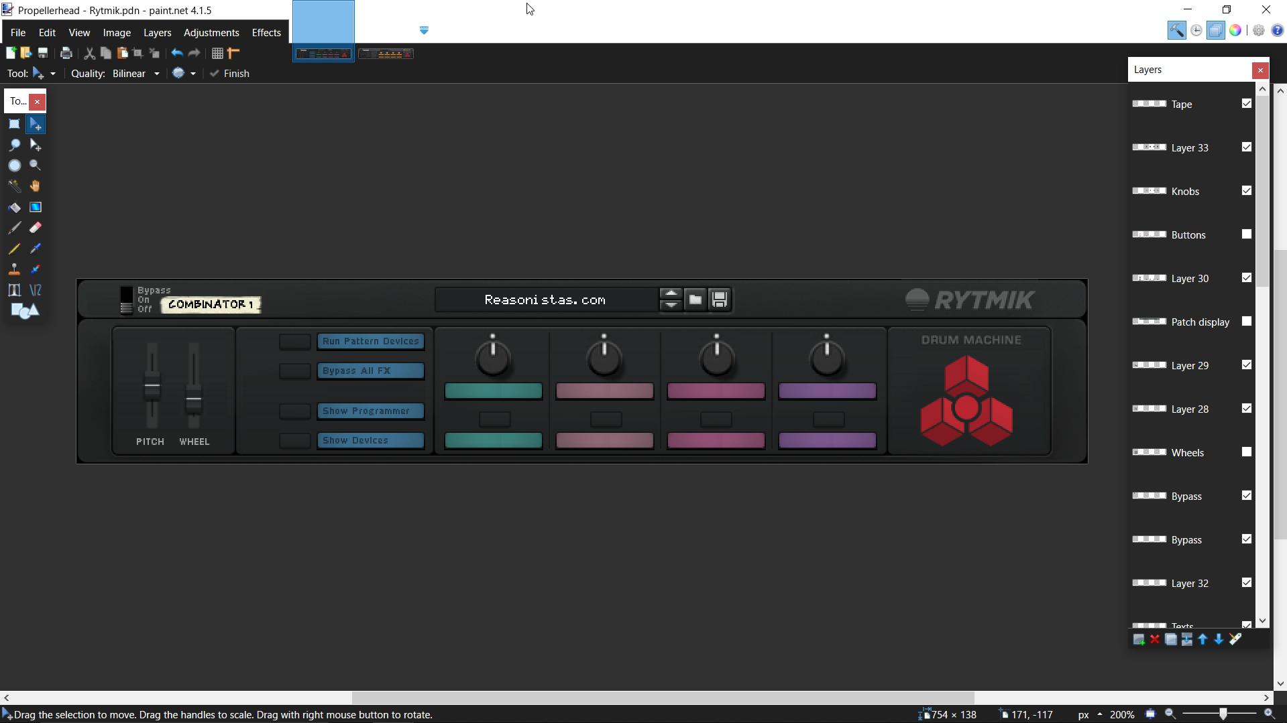Select the Move Selection tool
1287x723 pixels.
[36, 145]
